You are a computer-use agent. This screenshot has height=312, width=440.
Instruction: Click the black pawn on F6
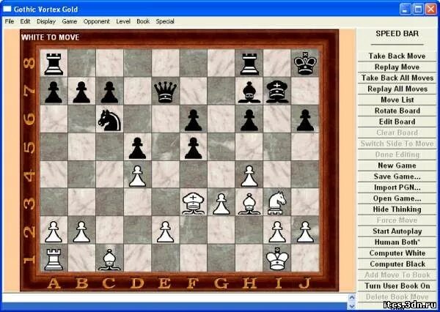click(193, 120)
